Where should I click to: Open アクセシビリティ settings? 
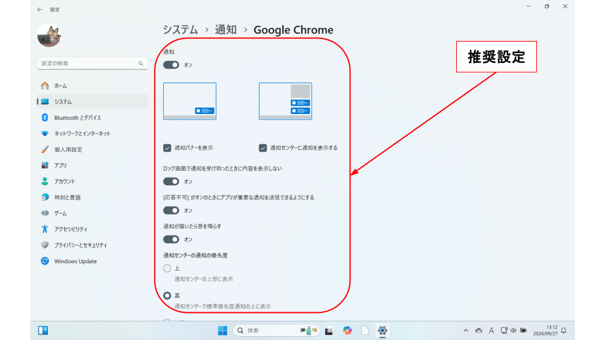(x=71, y=229)
